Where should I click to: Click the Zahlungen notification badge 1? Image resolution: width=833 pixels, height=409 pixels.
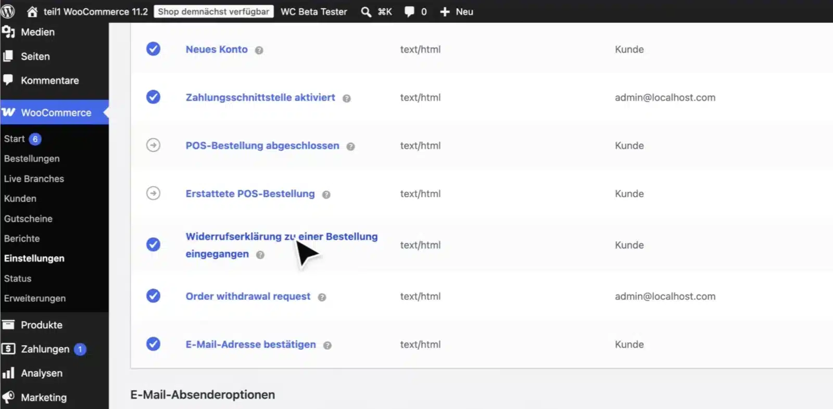pos(80,349)
